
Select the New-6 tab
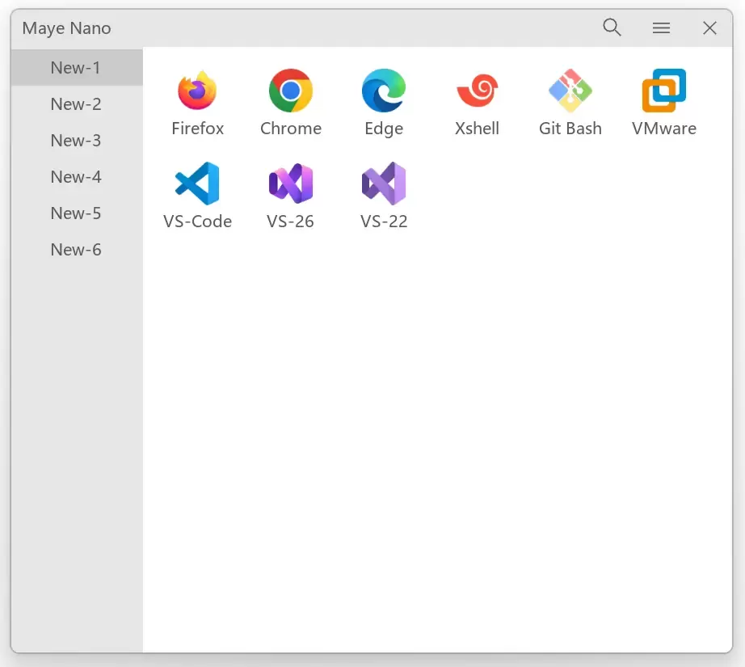pos(76,250)
